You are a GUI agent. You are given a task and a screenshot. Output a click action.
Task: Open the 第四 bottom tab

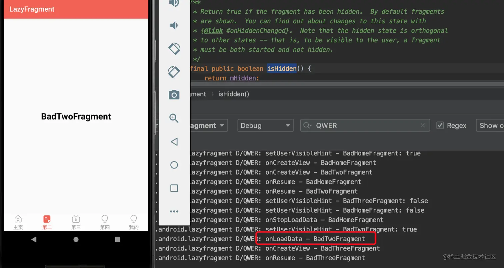pos(105,223)
